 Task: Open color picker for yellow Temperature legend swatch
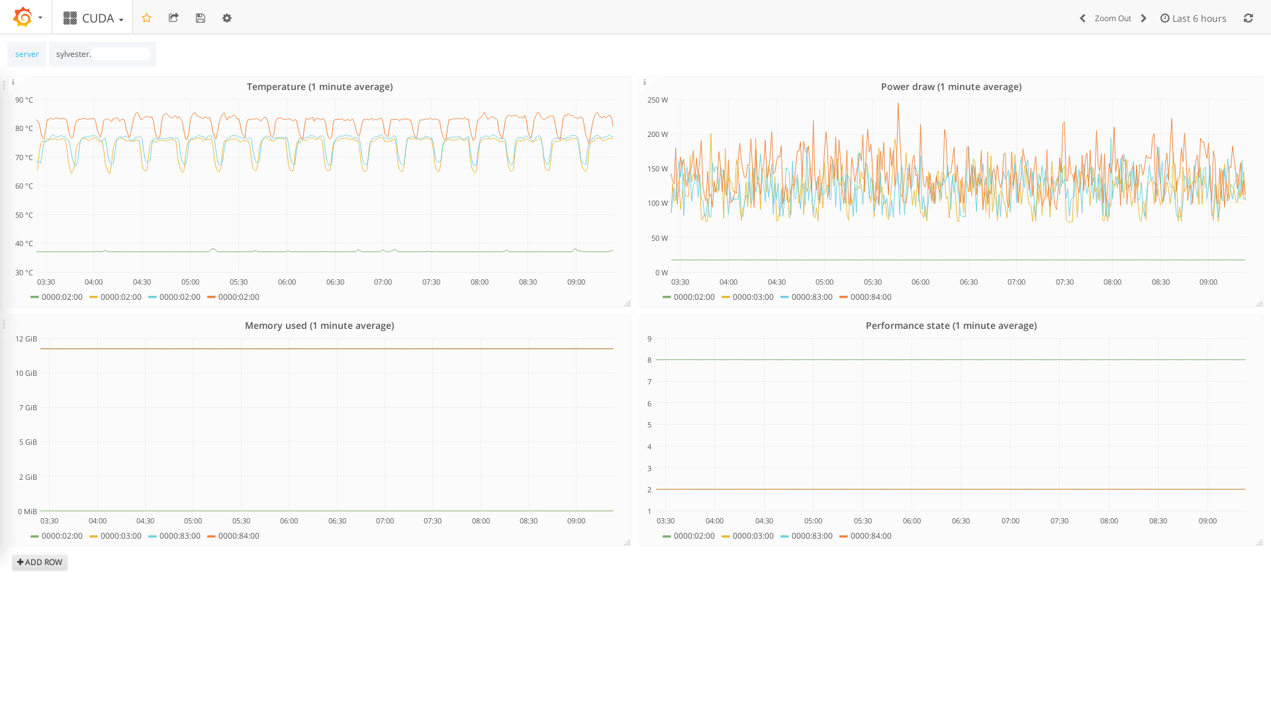pos(93,297)
